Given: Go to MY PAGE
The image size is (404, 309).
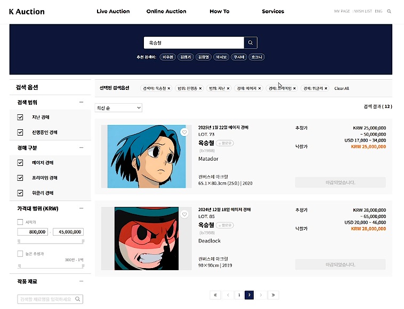Looking at the screenshot, I should (342, 11).
